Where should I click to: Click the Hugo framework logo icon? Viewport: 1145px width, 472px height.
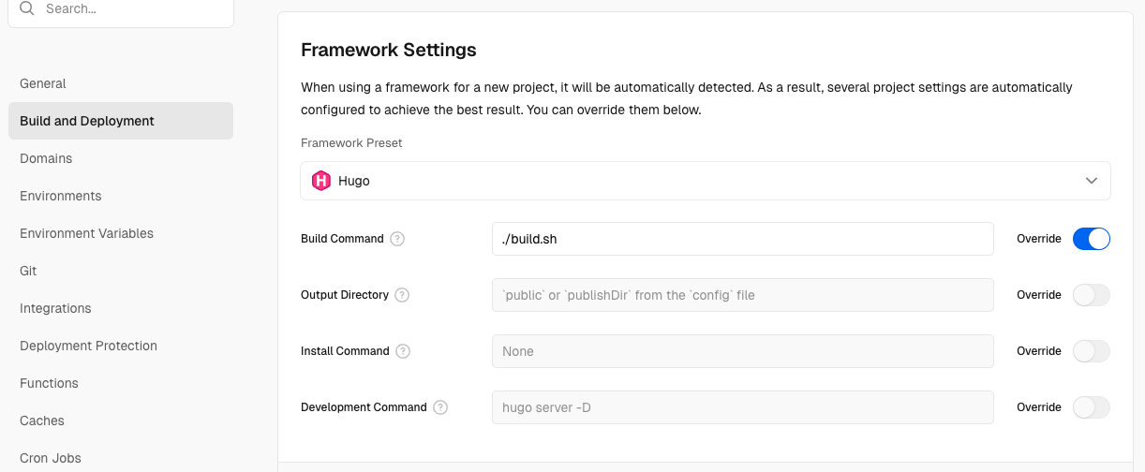point(321,181)
